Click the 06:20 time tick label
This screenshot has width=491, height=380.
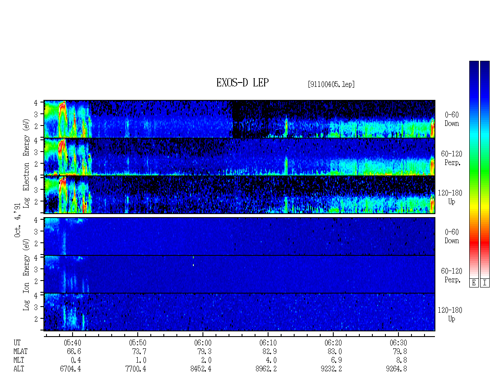tap(333, 343)
